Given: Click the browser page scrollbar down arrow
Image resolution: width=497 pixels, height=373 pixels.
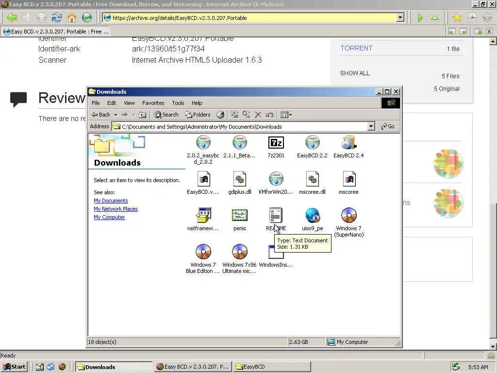Looking at the screenshot, I should coord(493,346).
